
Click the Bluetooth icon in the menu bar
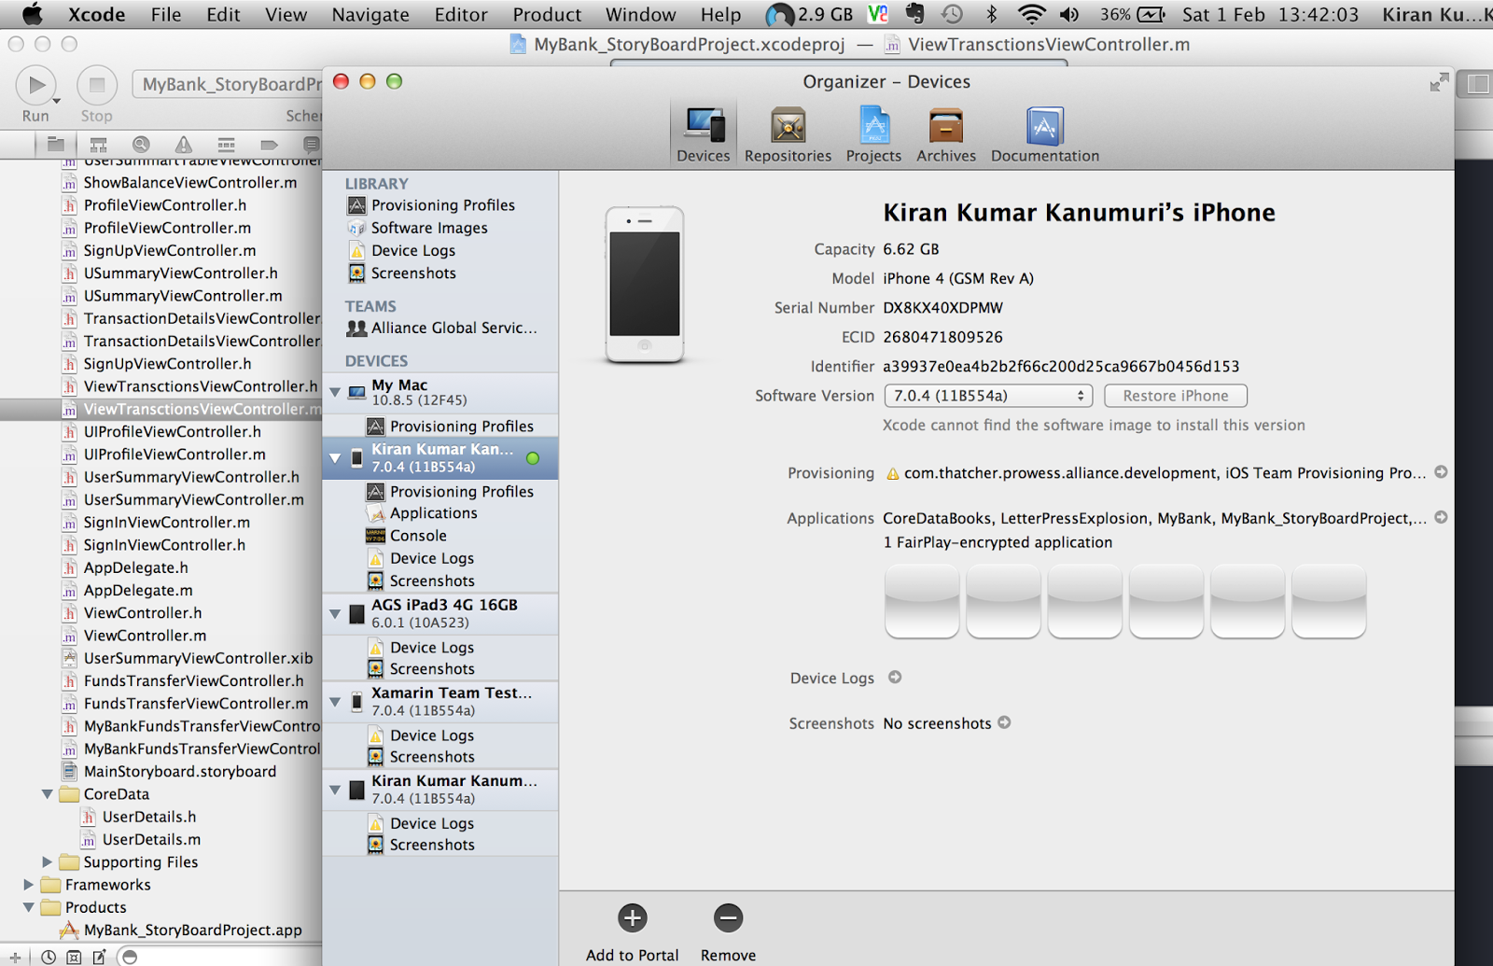pos(992,14)
